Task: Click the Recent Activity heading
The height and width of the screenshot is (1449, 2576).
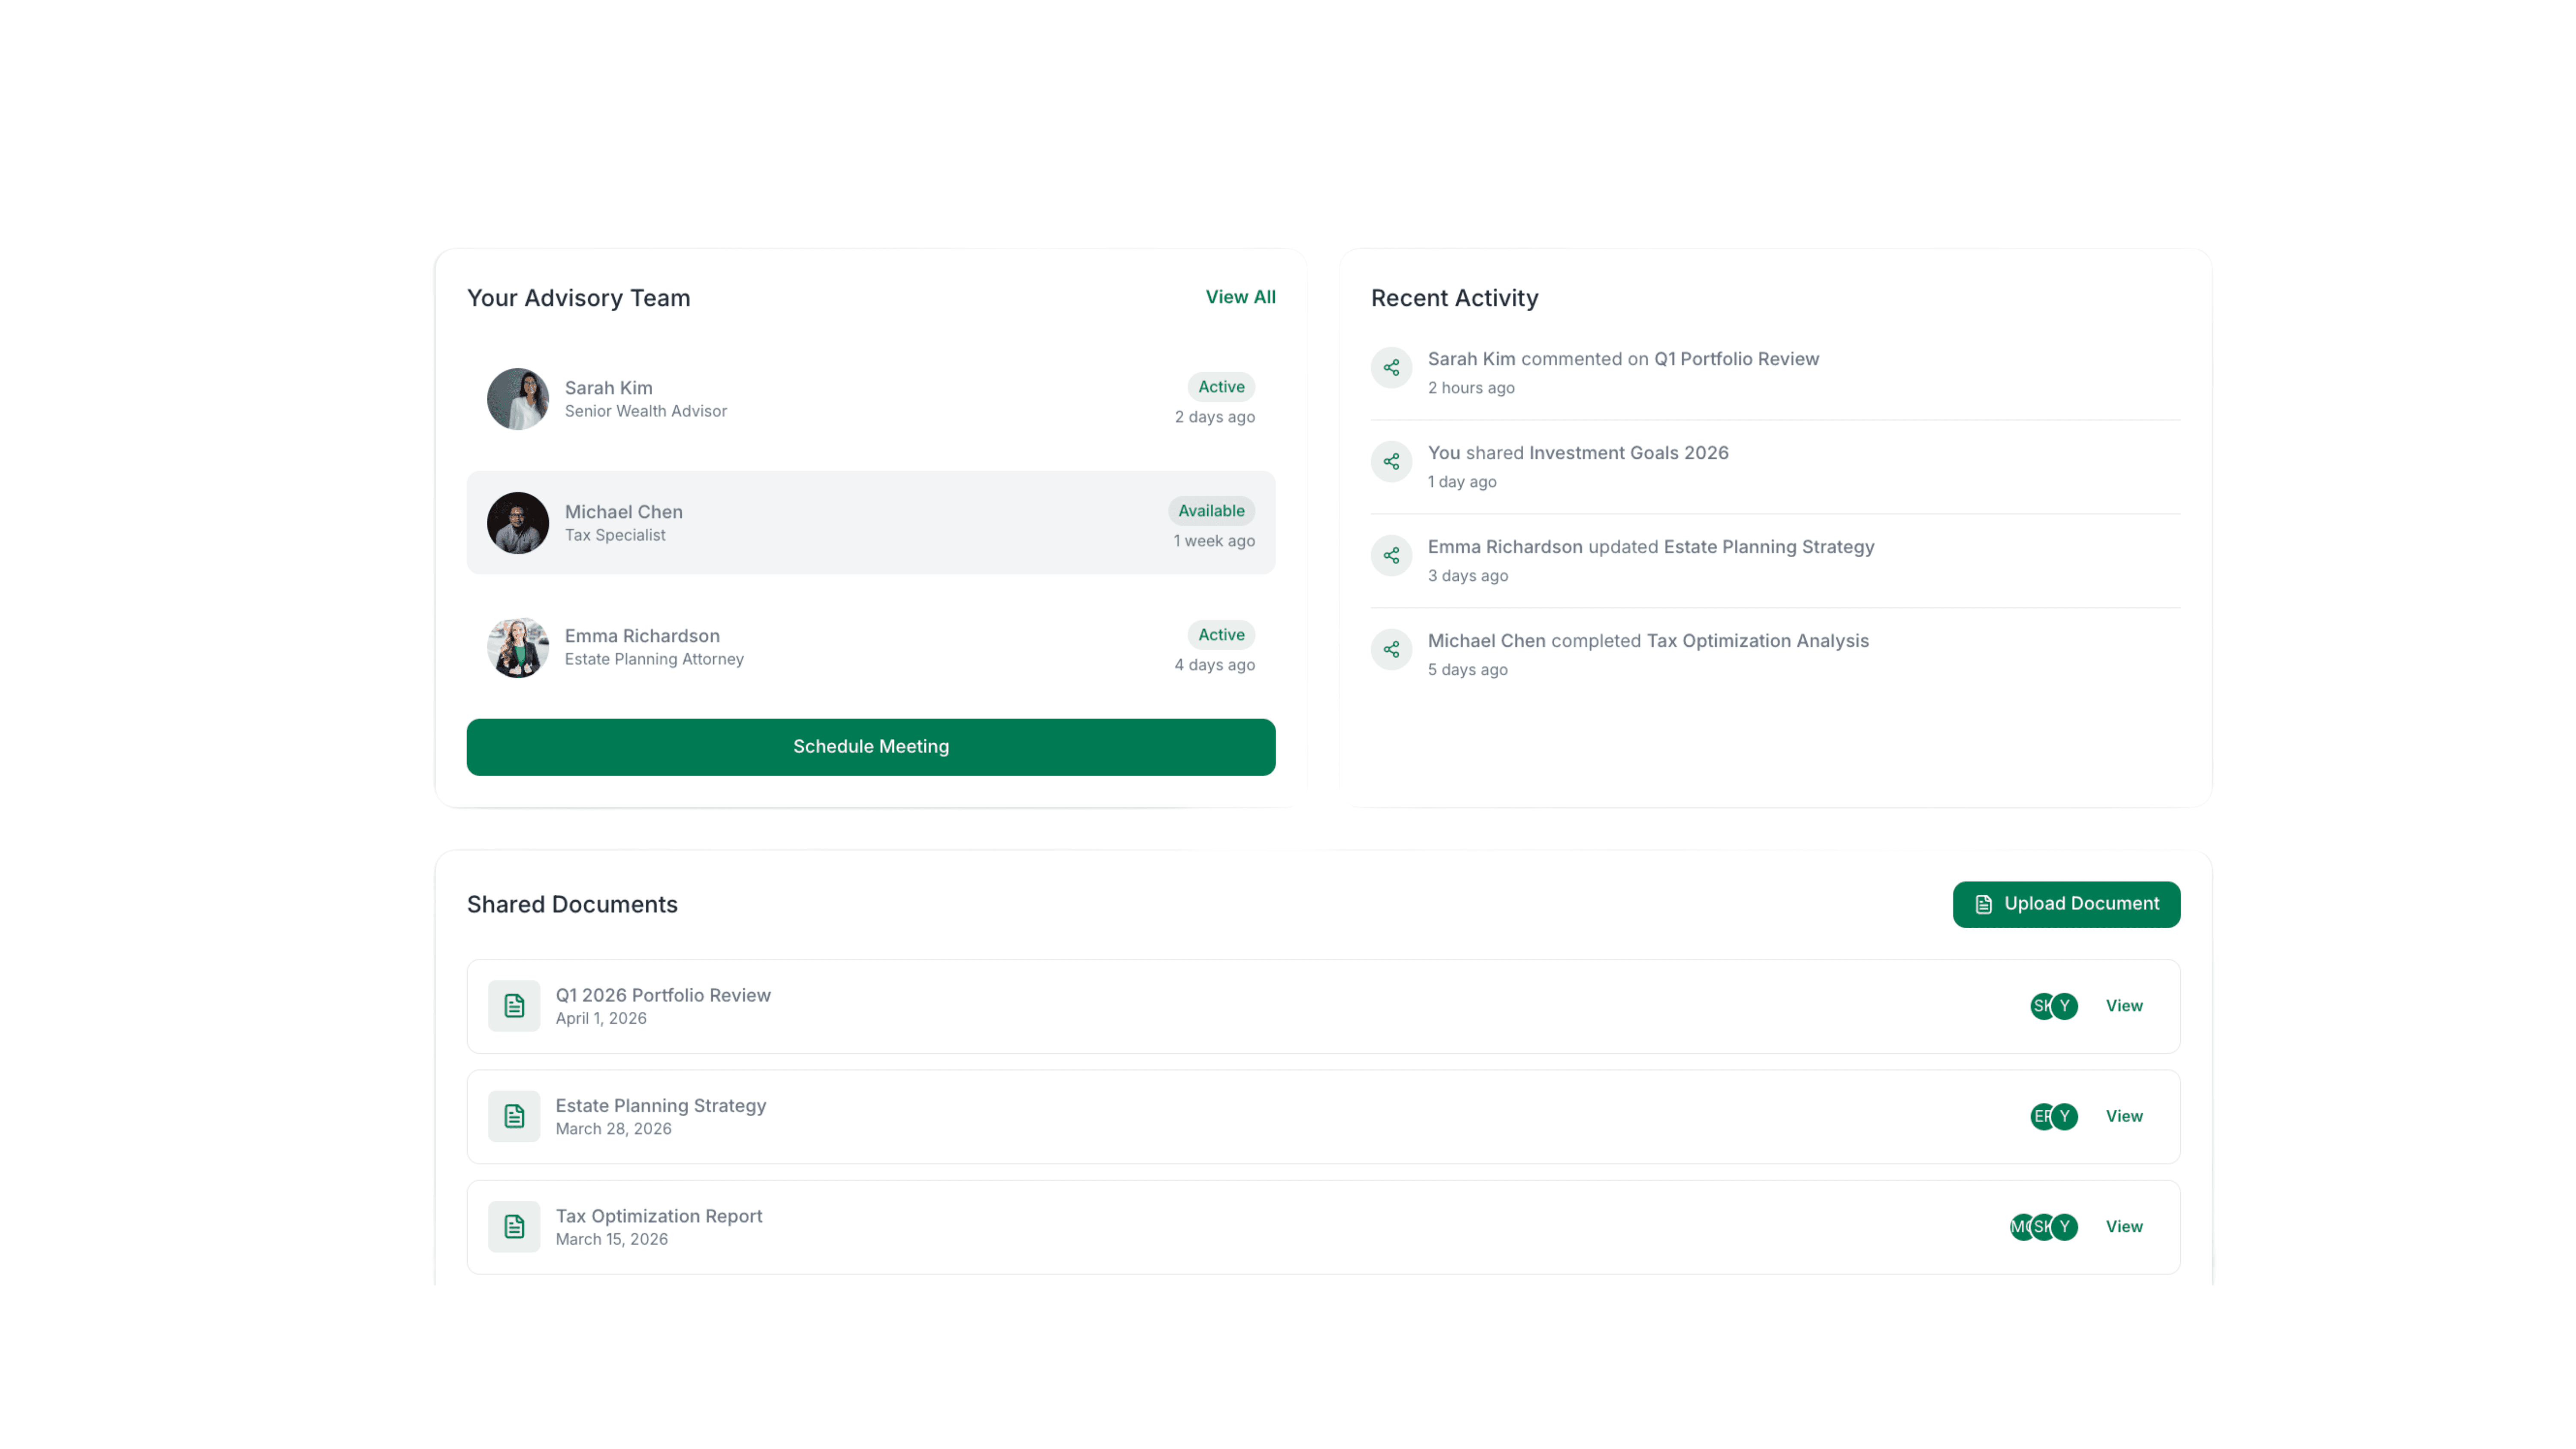Action: (x=1454, y=298)
